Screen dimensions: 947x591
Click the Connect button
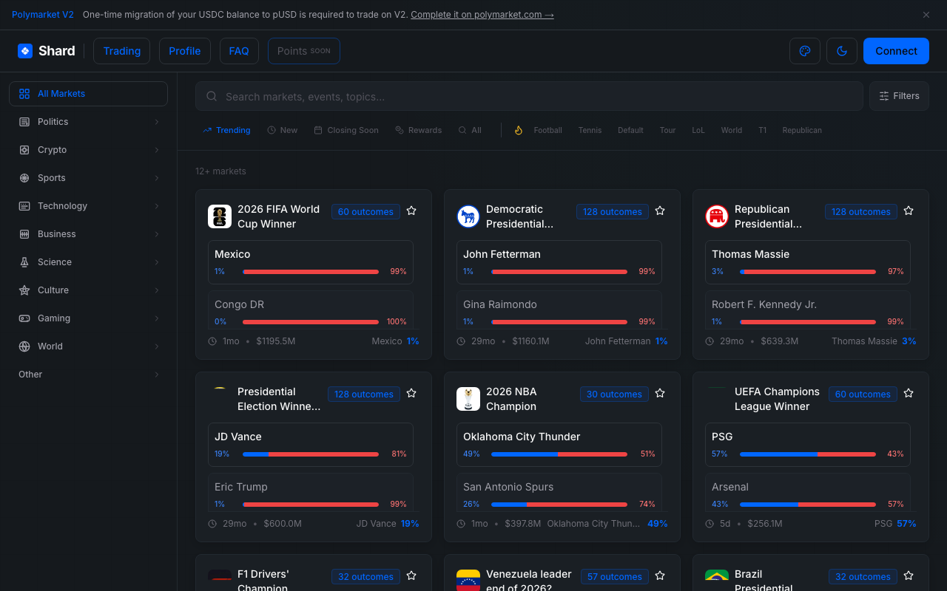pos(896,51)
